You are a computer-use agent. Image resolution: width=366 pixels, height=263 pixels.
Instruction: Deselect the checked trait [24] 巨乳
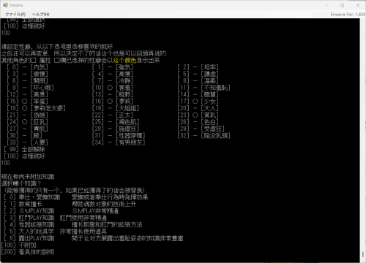click(27, 121)
